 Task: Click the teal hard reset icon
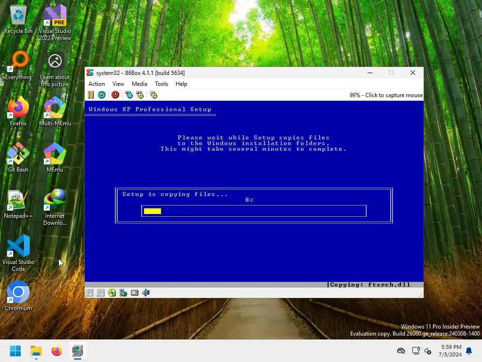click(x=102, y=95)
